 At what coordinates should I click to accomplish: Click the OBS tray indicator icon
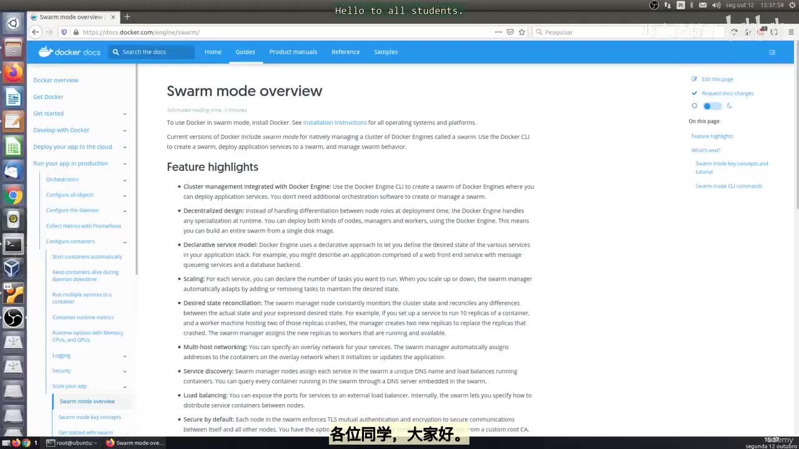tap(654, 5)
